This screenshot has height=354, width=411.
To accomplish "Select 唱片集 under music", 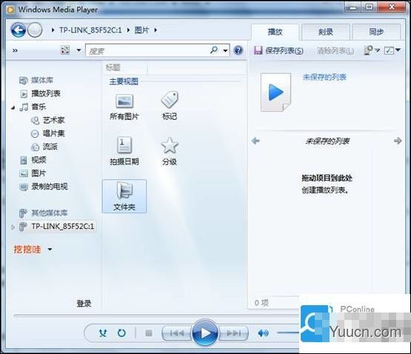I will tap(47, 133).
